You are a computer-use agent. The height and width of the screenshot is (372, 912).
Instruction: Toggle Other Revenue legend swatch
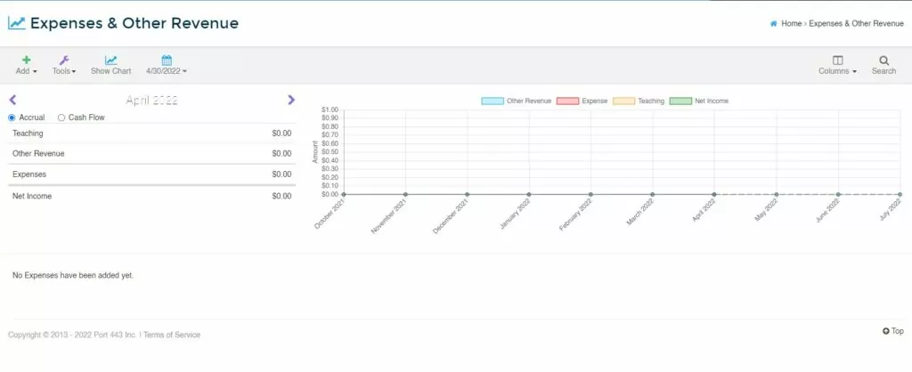[x=492, y=101]
